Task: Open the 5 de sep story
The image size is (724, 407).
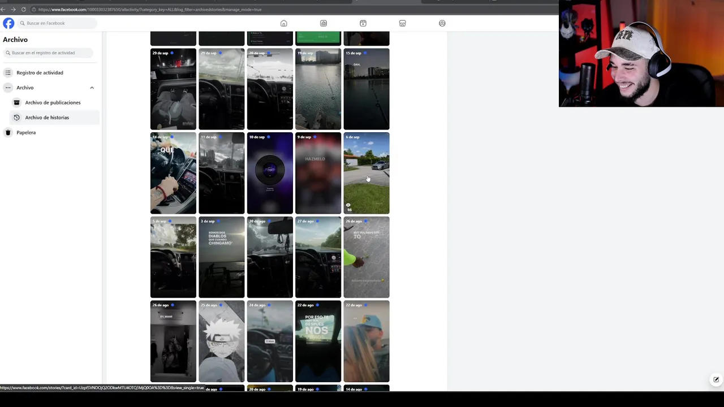Action: (173, 257)
